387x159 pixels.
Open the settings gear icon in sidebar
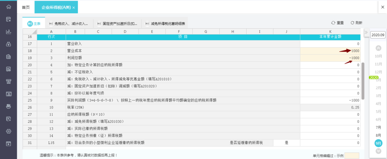click(x=9, y=131)
